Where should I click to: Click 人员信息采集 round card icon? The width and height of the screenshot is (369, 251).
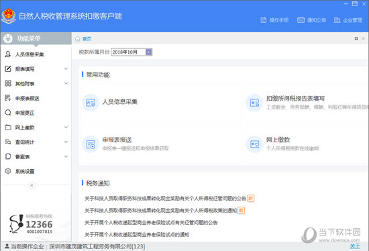(91, 103)
